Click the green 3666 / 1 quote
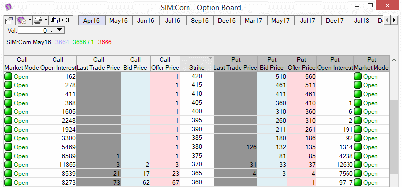Viewport: 402px width, 187px height. [83, 42]
